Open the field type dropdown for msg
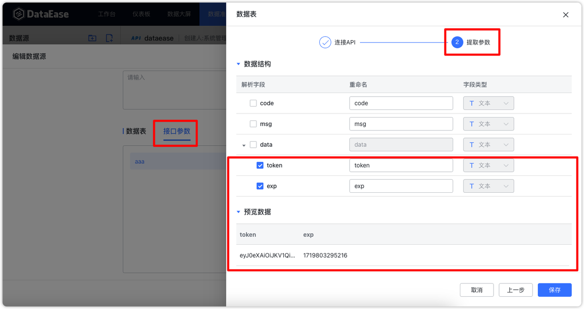Screen dimensions: 584x309 tap(506, 124)
